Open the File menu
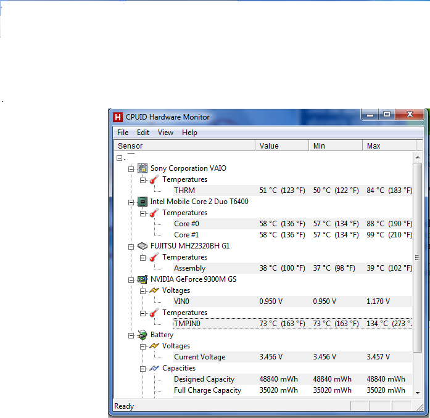Screen dimensions: 430x418 [x=123, y=133]
